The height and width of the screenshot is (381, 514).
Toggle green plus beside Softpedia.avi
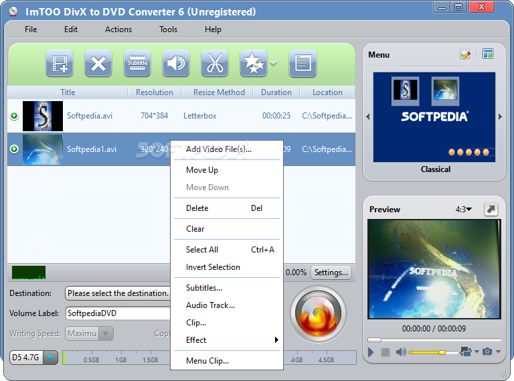pyautogui.click(x=14, y=116)
